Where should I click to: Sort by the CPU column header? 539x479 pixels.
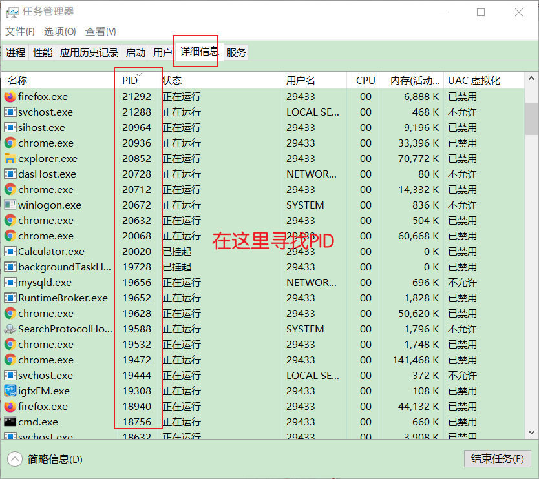pos(365,81)
